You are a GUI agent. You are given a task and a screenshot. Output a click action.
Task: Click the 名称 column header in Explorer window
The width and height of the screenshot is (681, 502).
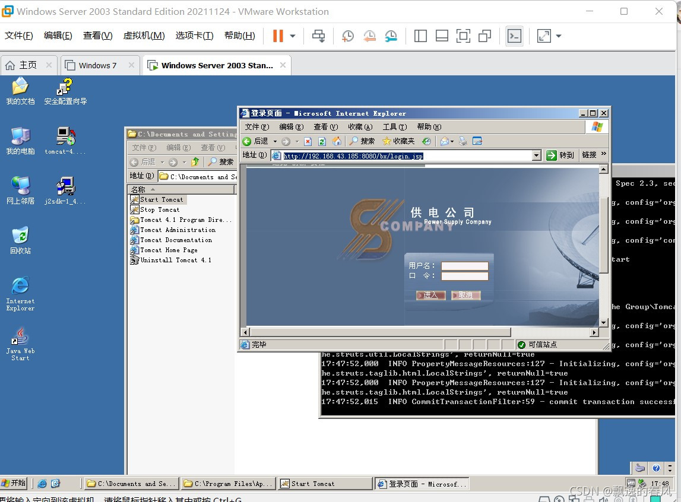point(181,190)
